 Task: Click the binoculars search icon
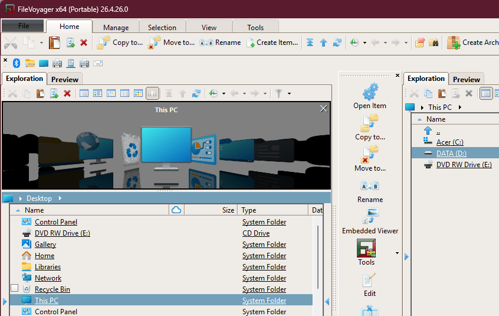[x=434, y=43]
